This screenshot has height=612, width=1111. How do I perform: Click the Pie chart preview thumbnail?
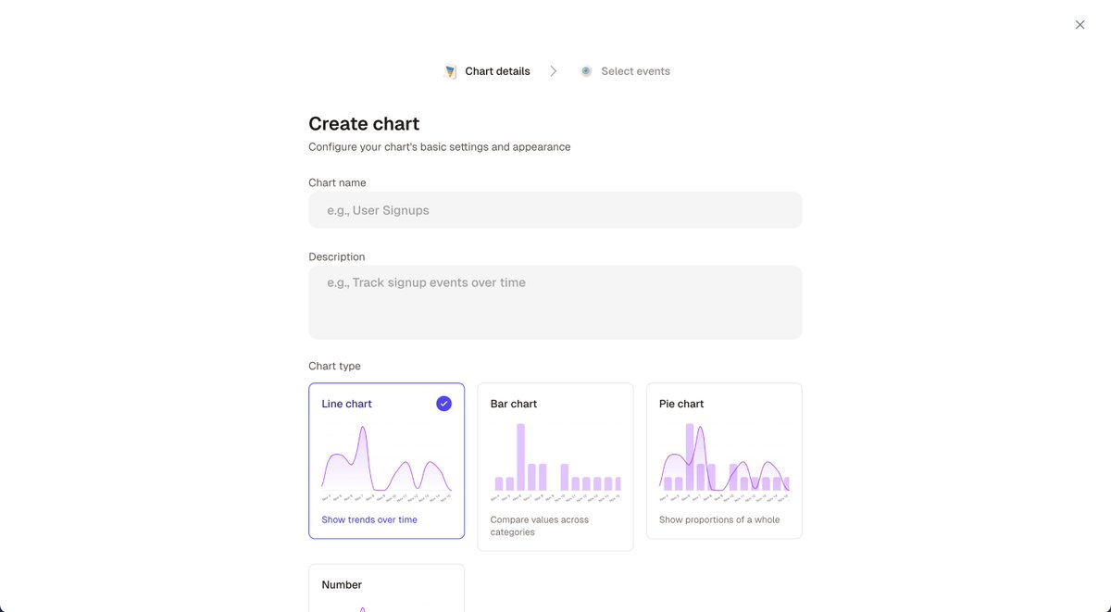click(724, 462)
